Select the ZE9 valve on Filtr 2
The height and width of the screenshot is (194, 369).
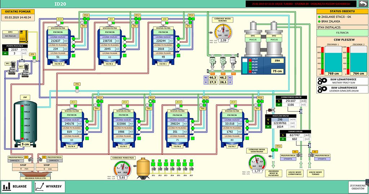coord(110,23)
